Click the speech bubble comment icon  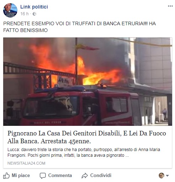(43, 176)
